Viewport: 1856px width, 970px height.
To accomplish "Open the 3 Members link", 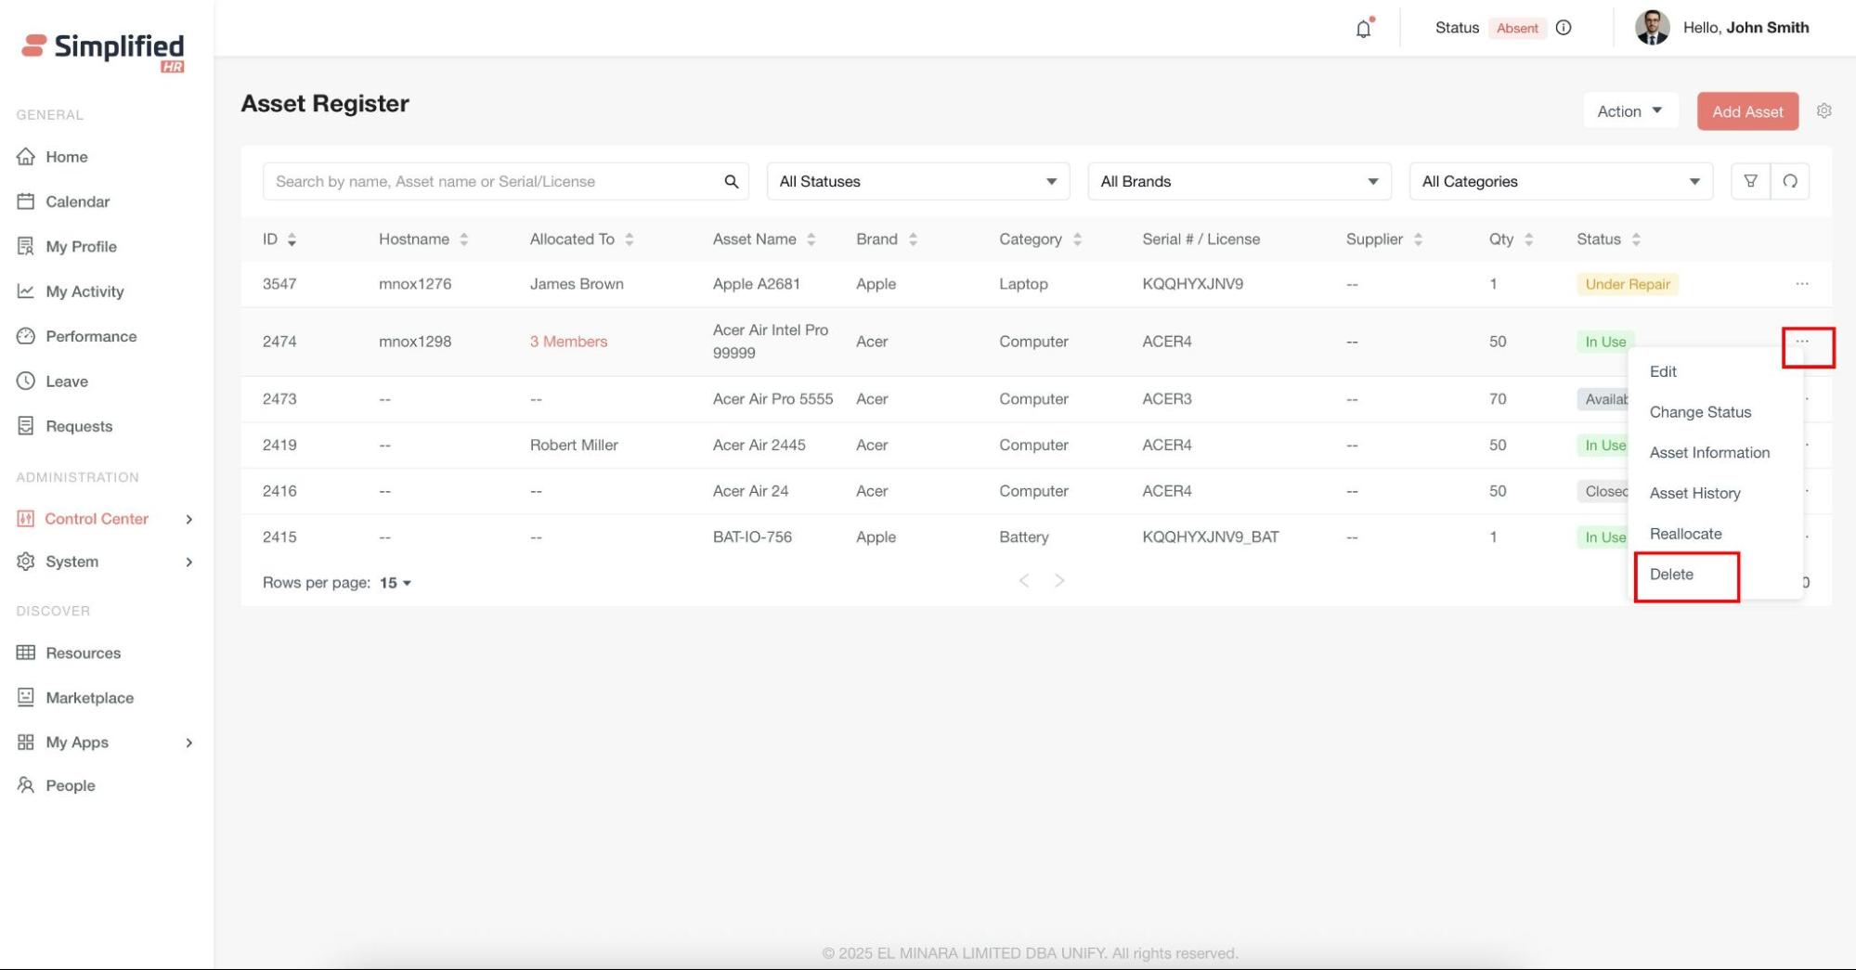I will (568, 342).
